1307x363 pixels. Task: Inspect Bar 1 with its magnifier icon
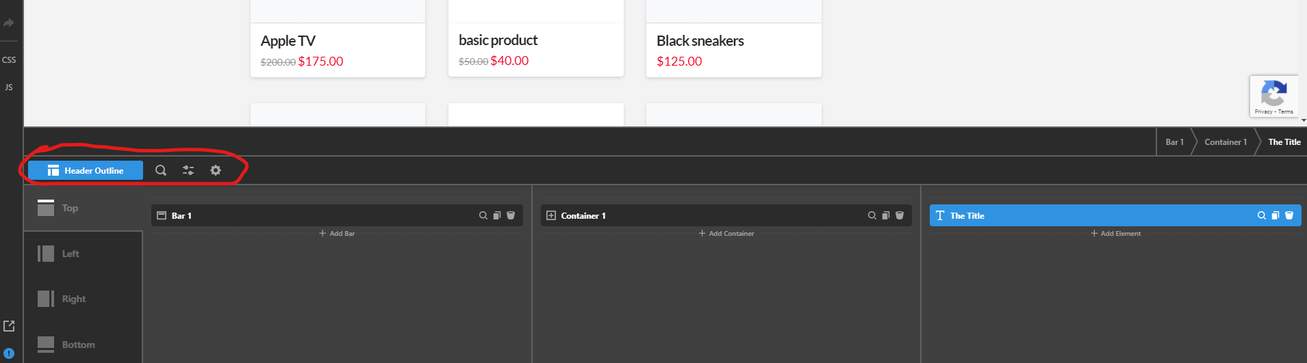pyautogui.click(x=483, y=215)
